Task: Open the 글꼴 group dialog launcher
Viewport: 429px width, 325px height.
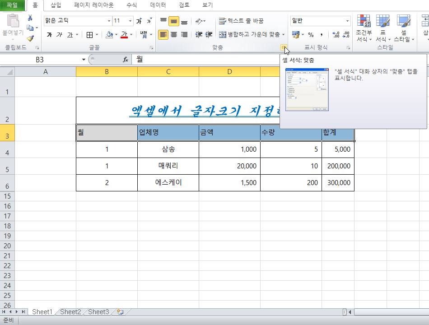Action: tap(151, 47)
